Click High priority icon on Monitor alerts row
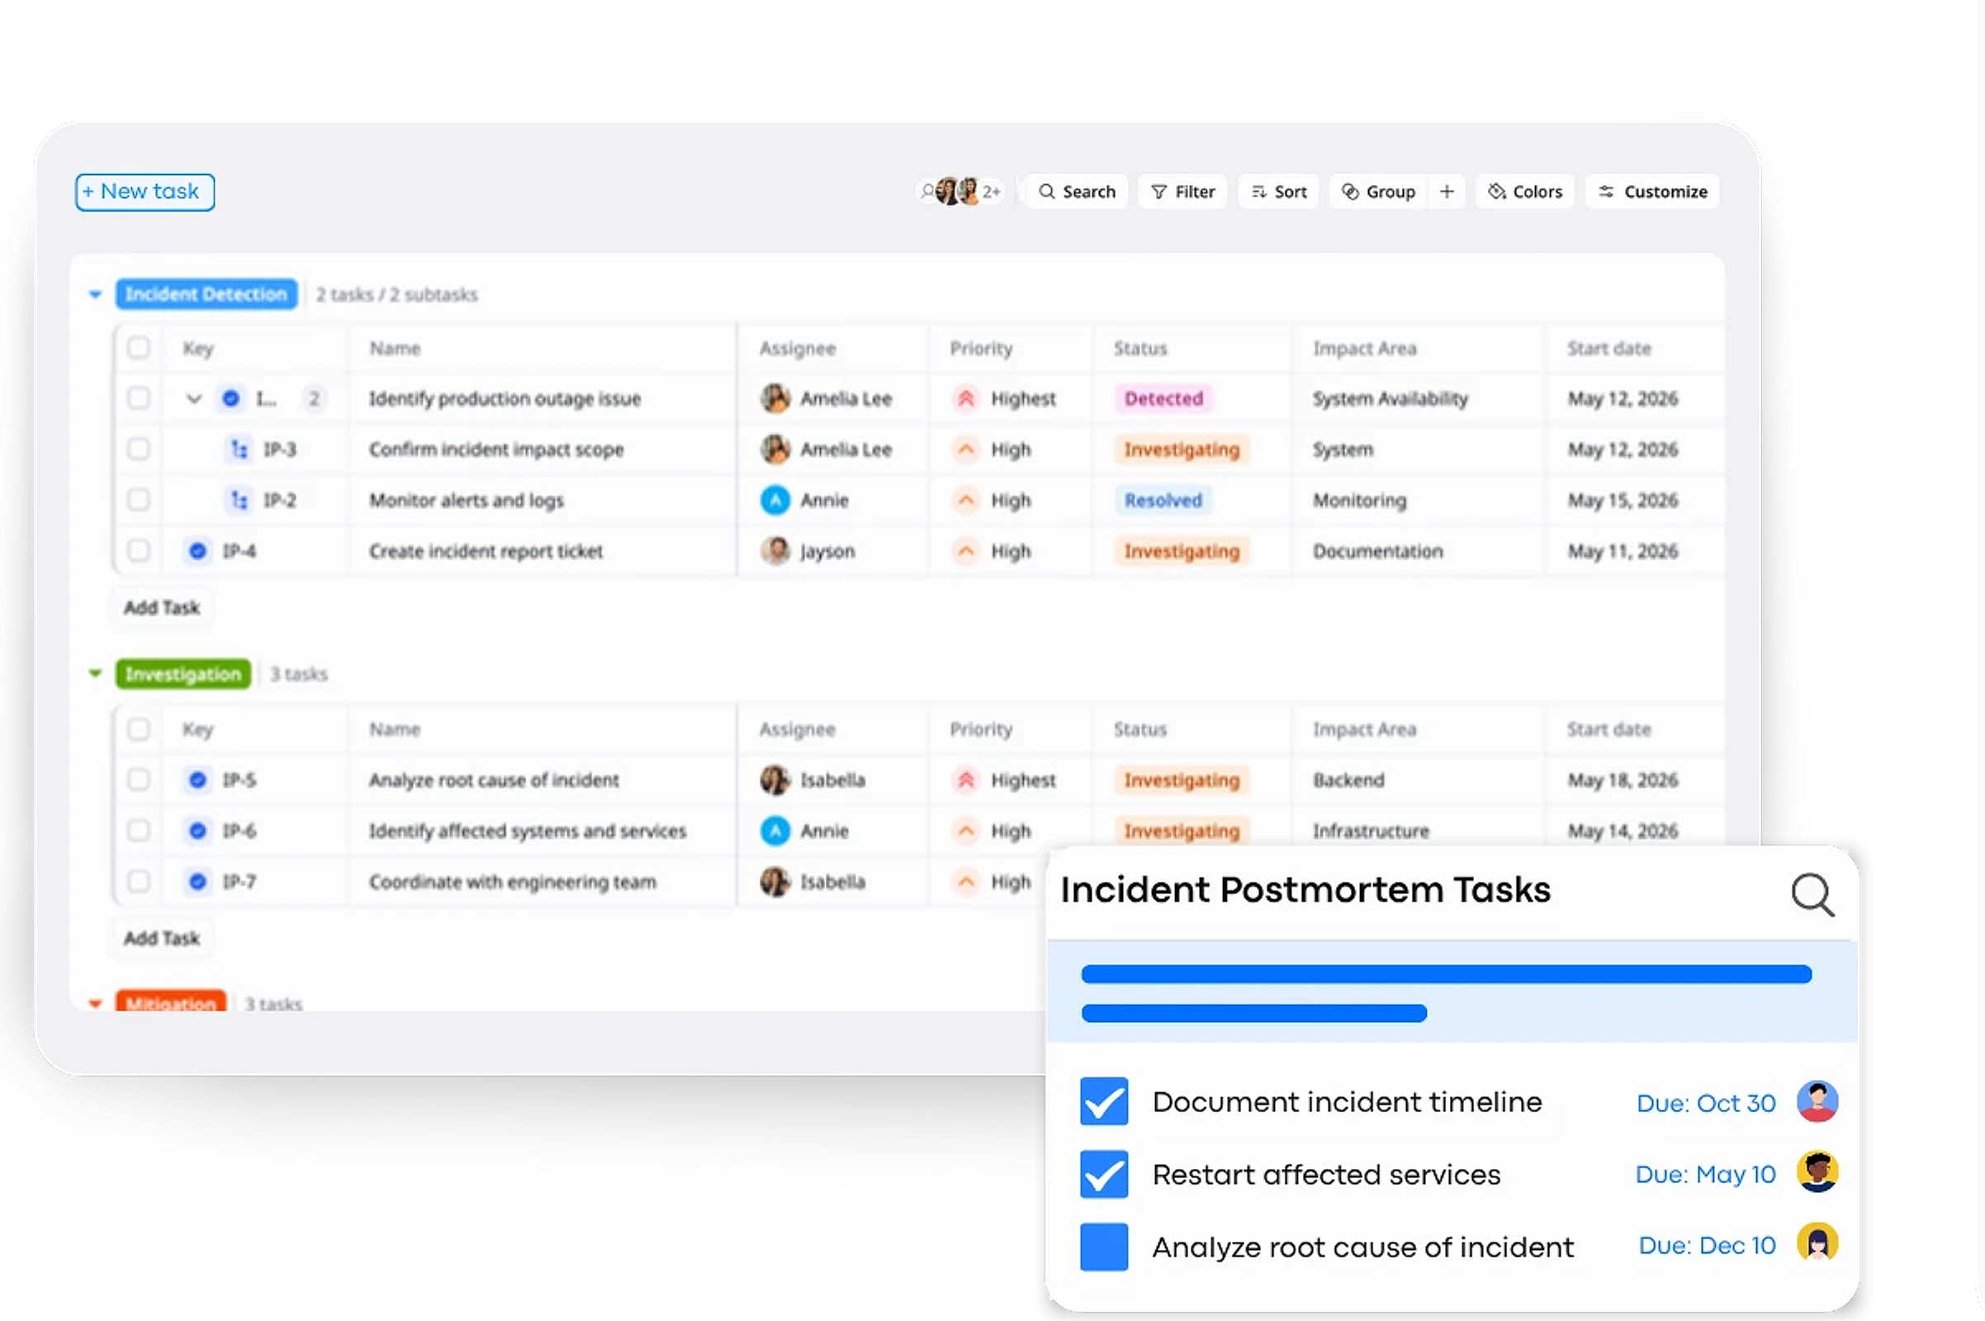 tap(966, 500)
